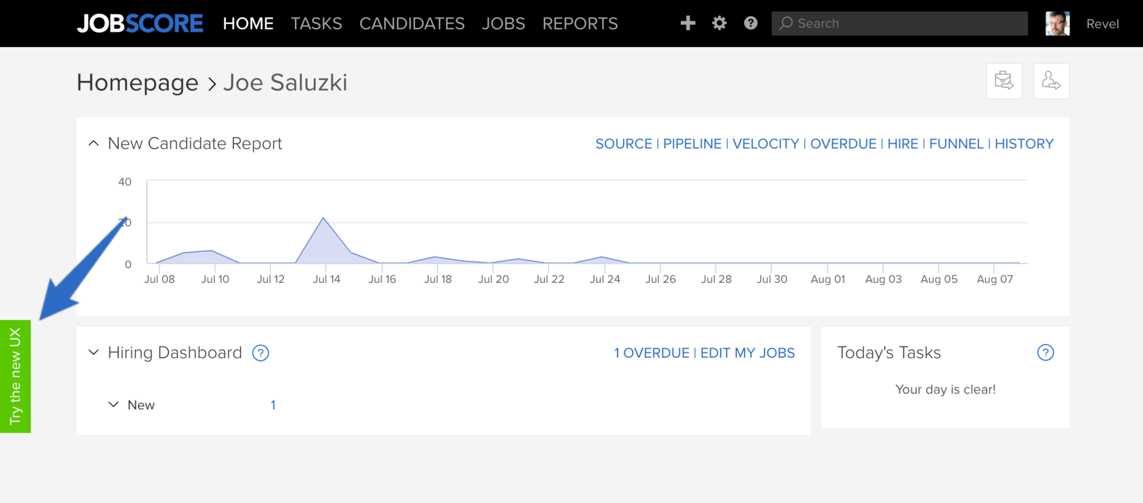Expand the New stage row
Image resolution: width=1143 pixels, height=503 pixels.
click(x=113, y=405)
